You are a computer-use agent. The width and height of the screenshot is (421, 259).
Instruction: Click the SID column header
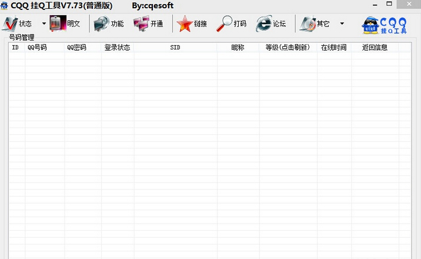click(x=176, y=48)
